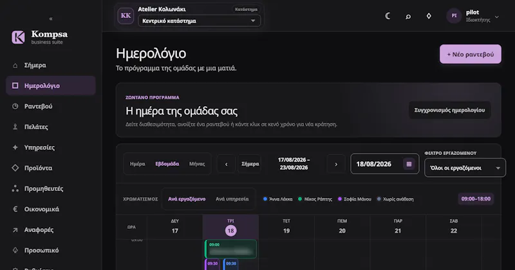Collapse the sidebar with double chevron icon
515x270 pixels.
pos(51,19)
